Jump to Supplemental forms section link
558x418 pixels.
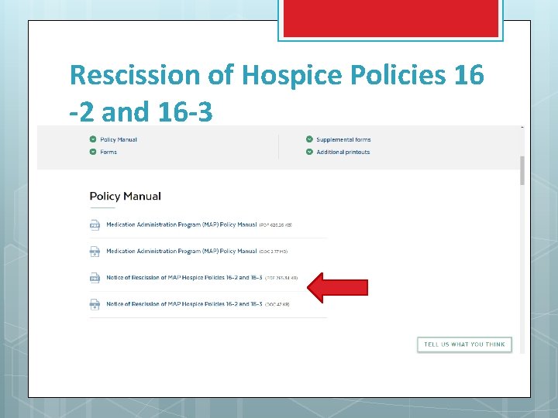(343, 139)
